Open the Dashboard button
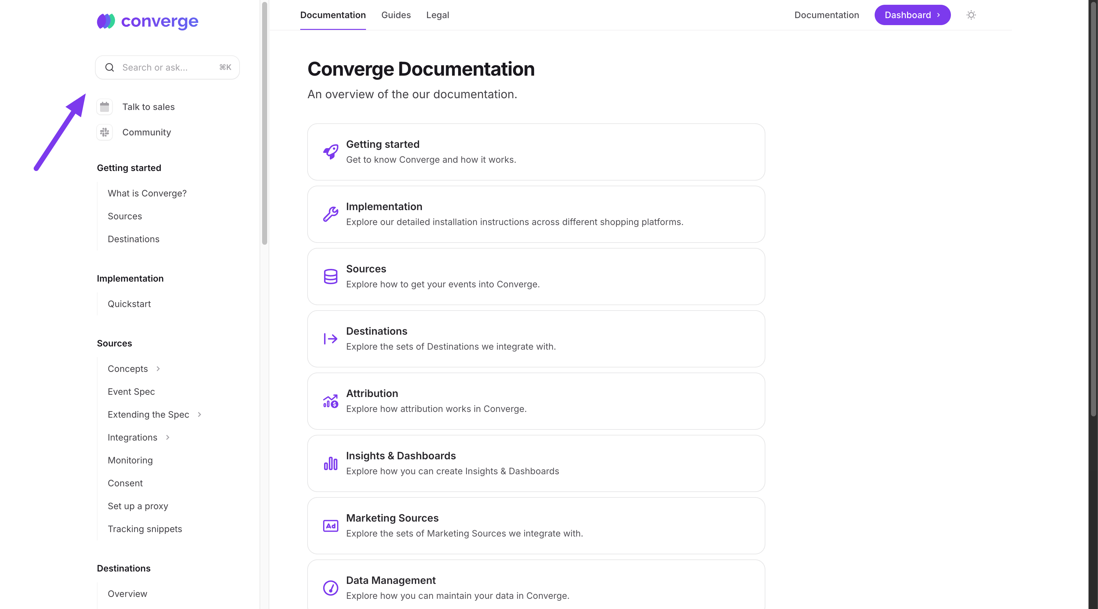This screenshot has height=609, width=1098. click(x=912, y=15)
